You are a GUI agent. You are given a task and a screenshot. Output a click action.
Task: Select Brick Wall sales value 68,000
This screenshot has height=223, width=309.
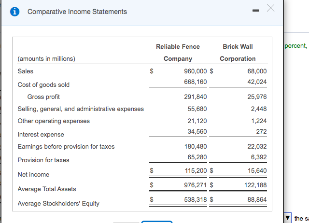[x=257, y=71]
